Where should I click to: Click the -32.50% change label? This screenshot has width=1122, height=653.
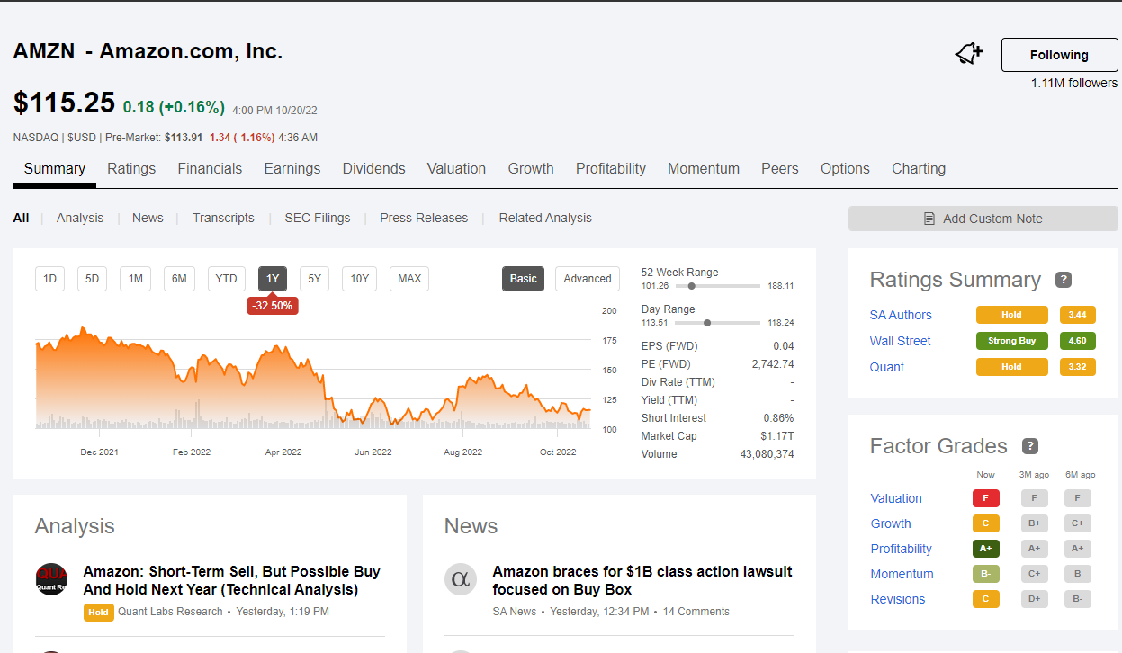(x=273, y=306)
